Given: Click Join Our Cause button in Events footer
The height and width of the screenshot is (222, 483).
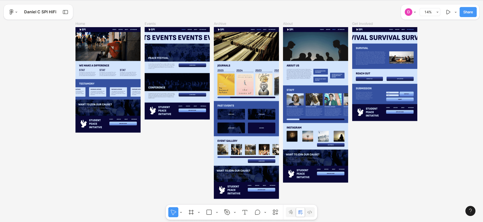Looking at the screenshot, I should (192, 110).
